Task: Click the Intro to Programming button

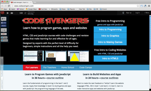Action: tap(110, 29)
